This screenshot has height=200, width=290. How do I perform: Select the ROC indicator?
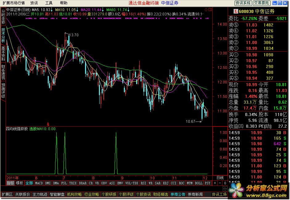pyautogui.click(x=182, y=183)
